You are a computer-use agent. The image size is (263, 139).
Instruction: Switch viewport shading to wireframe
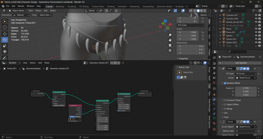(x=195, y=11)
